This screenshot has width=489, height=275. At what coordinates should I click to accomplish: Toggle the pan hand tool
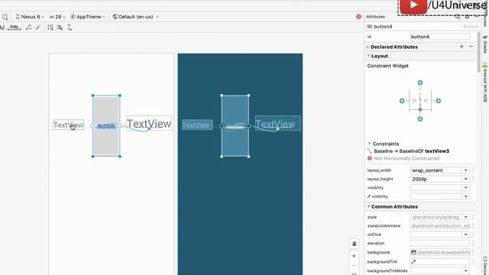pos(354,244)
